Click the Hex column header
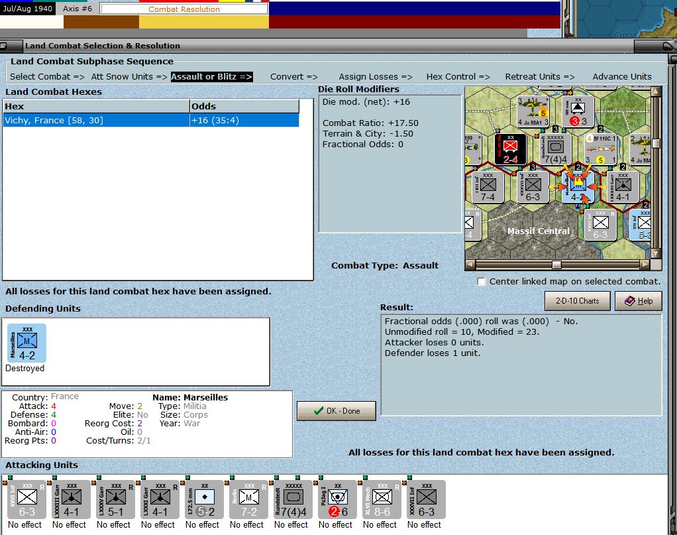The height and width of the screenshot is (535, 677). (96, 106)
